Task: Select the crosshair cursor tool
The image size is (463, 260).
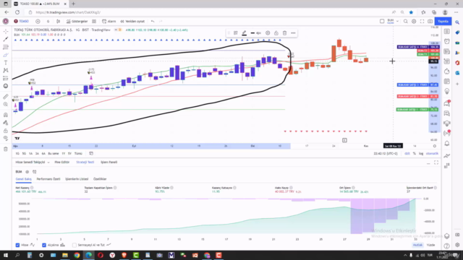Action: click(x=6, y=31)
